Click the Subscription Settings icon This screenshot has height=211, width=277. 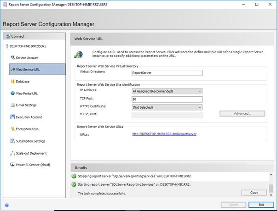12,141
